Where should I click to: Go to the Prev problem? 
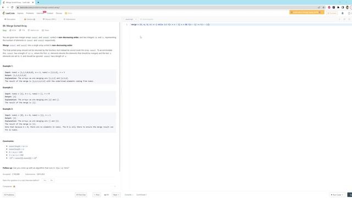[x=97, y=195]
